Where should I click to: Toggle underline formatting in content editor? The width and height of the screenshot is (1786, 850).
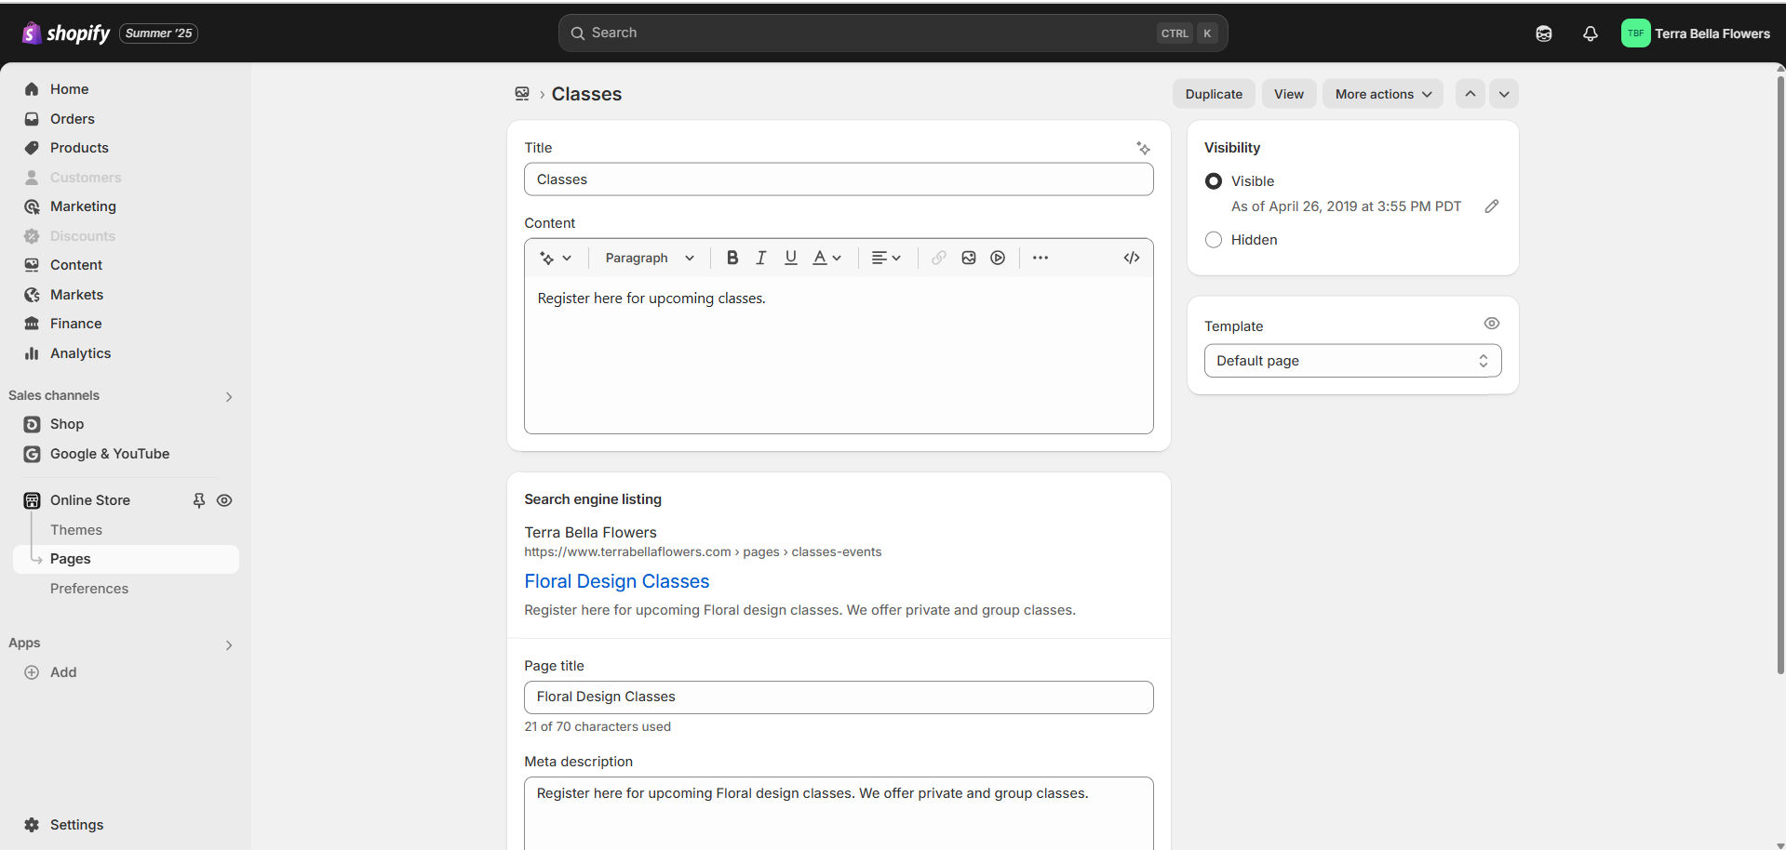coord(790,258)
